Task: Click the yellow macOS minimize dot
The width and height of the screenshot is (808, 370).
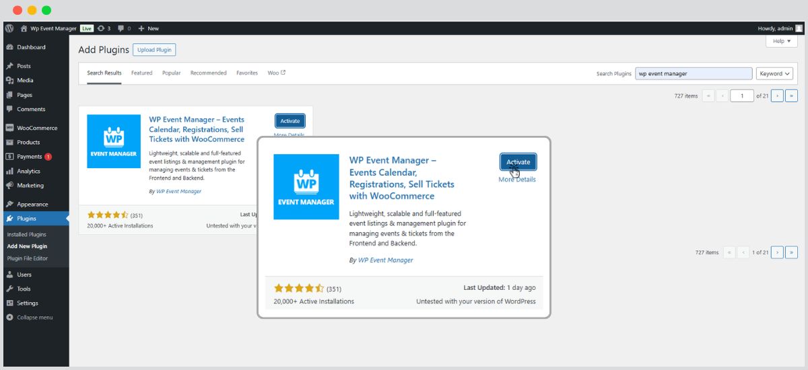Action: point(32,10)
